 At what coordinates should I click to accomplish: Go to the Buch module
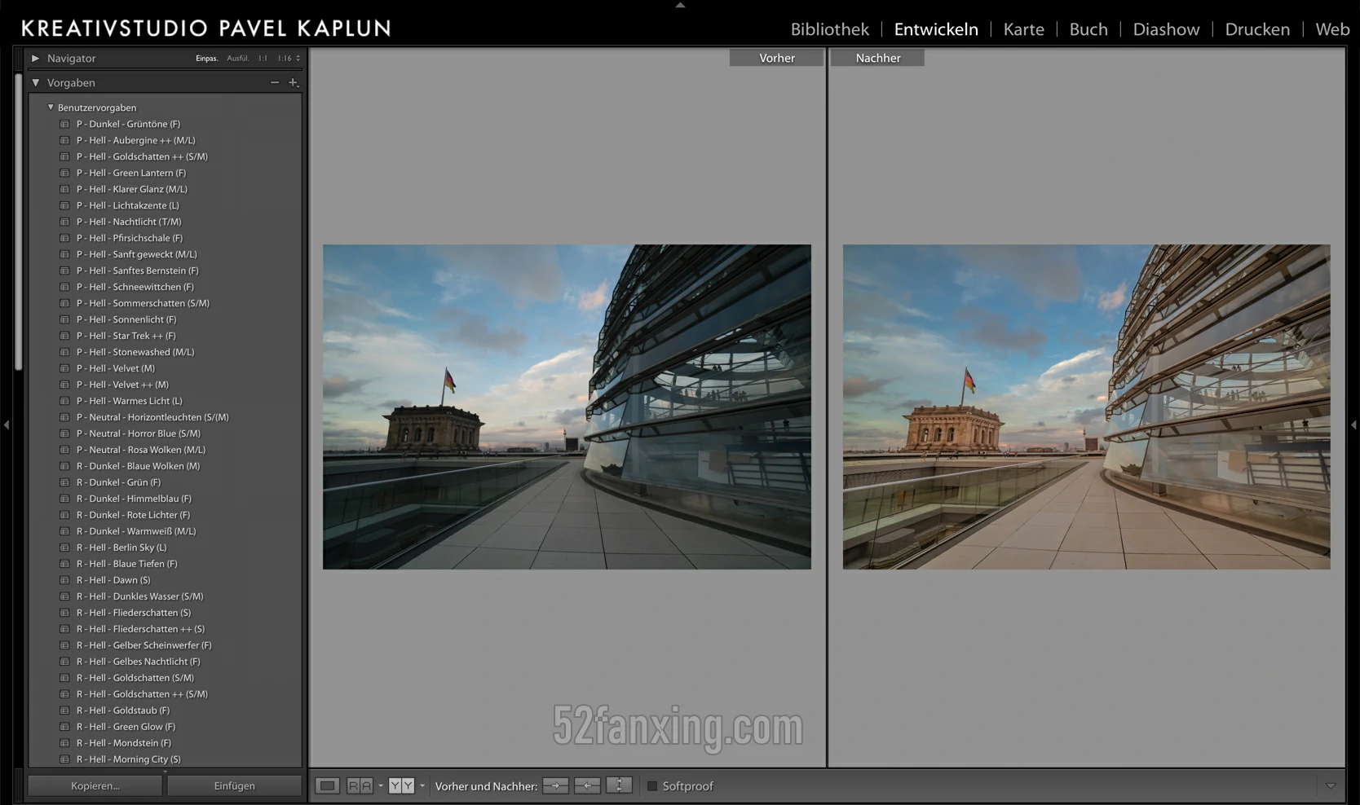(1088, 29)
